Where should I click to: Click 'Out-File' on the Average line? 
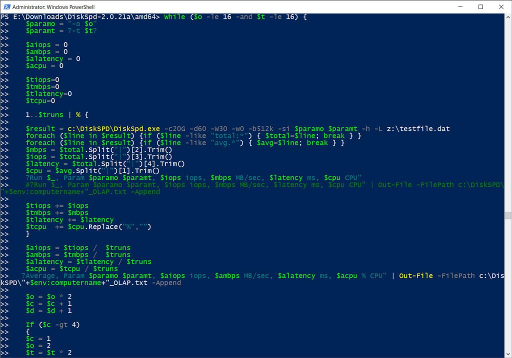[x=415, y=276]
